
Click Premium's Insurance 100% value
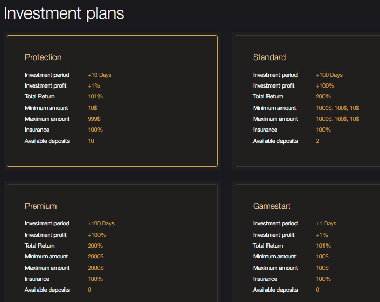point(95,279)
